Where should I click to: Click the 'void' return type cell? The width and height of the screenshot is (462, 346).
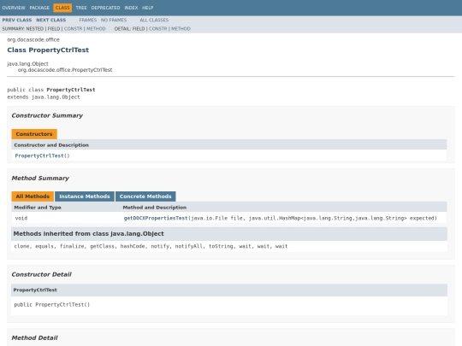point(21,218)
